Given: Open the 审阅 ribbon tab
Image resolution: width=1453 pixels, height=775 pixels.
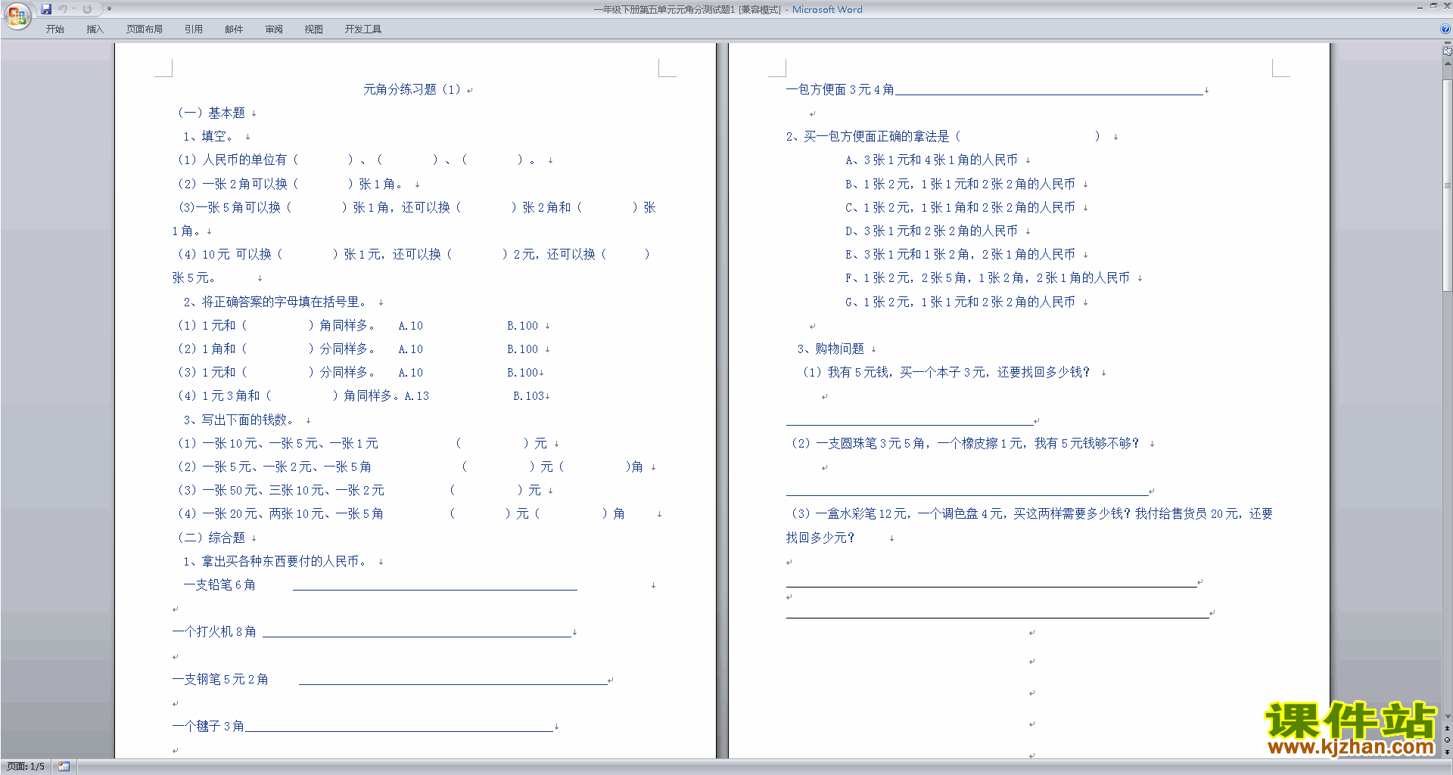Looking at the screenshot, I should (274, 29).
